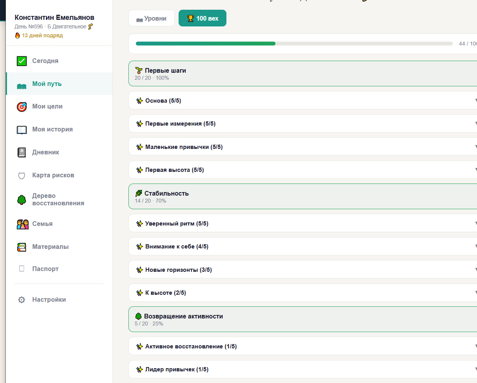This screenshot has width=477, height=383.
Task: Click the tree icon for Дерево восстановления
Action: coord(22,200)
